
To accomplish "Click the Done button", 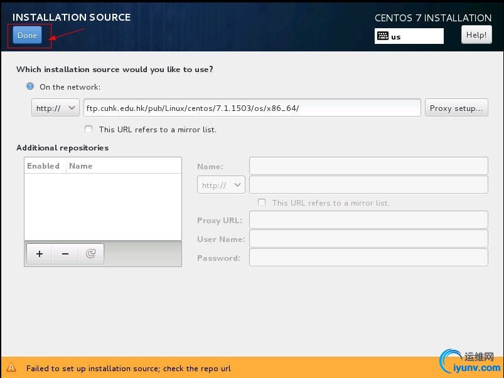I will (28, 35).
